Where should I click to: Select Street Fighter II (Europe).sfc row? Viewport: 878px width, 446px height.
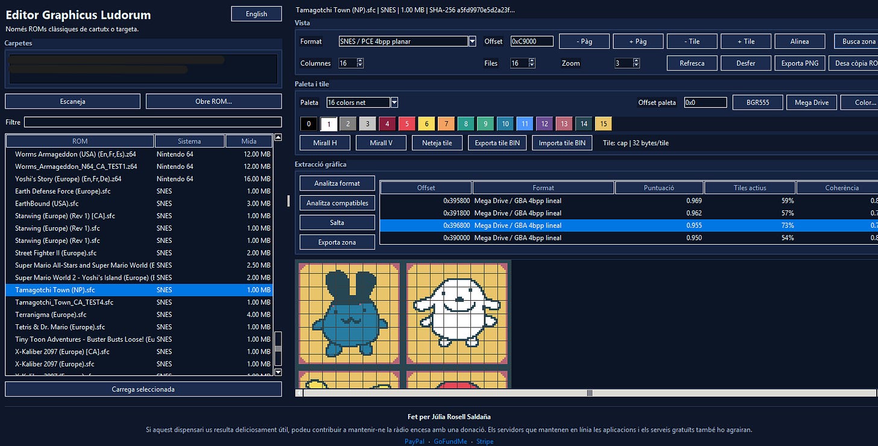pyautogui.click(x=139, y=253)
